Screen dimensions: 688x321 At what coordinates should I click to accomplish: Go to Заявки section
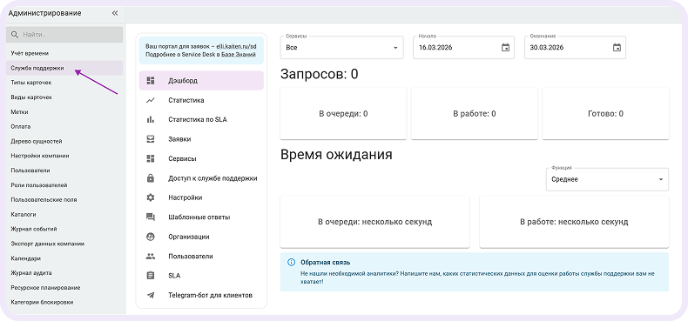[201, 139]
